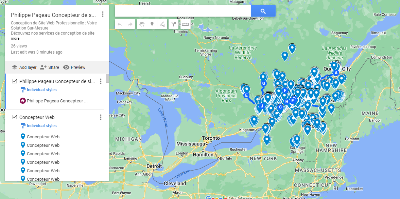Viewport: 400px width, 199px height.
Task: Click the Detroit city label
Action: [154, 166]
